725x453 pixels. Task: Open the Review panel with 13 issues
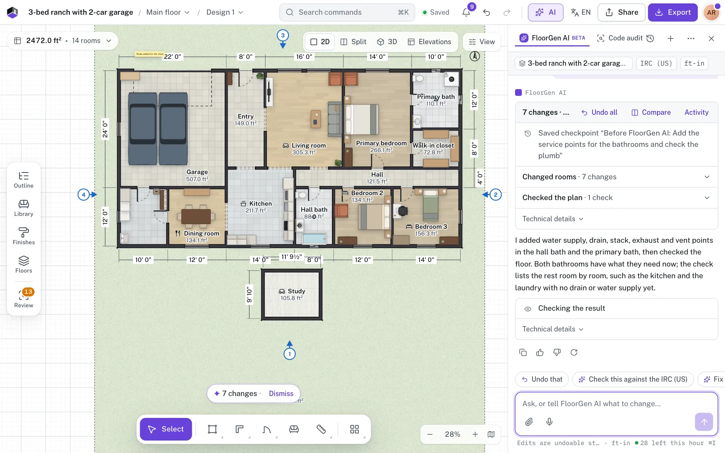click(x=24, y=299)
